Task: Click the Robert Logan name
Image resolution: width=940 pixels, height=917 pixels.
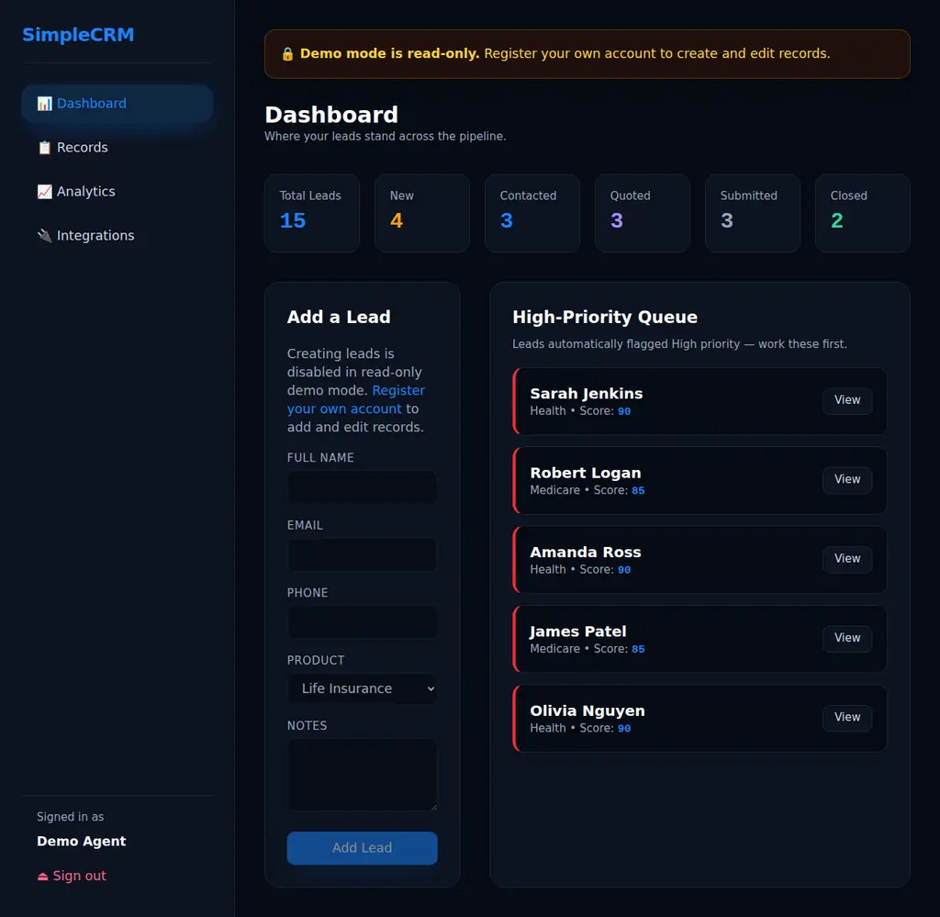Action: [585, 473]
